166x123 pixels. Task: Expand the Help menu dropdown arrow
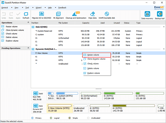tap(56, 8)
